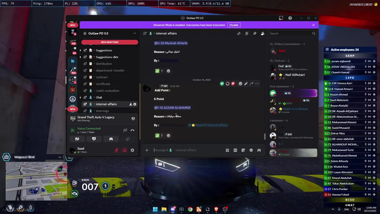Open the Suggestions channel
380x214 pixels.
110,50
